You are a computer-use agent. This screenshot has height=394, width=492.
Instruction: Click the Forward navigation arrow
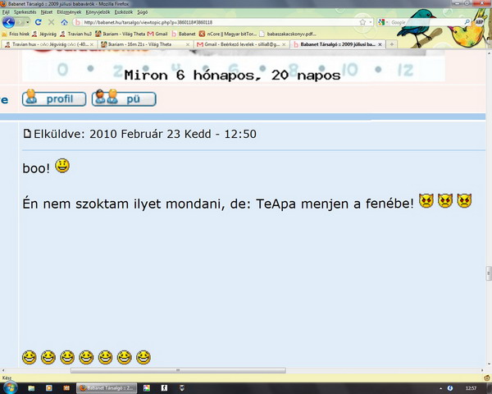click(20, 22)
